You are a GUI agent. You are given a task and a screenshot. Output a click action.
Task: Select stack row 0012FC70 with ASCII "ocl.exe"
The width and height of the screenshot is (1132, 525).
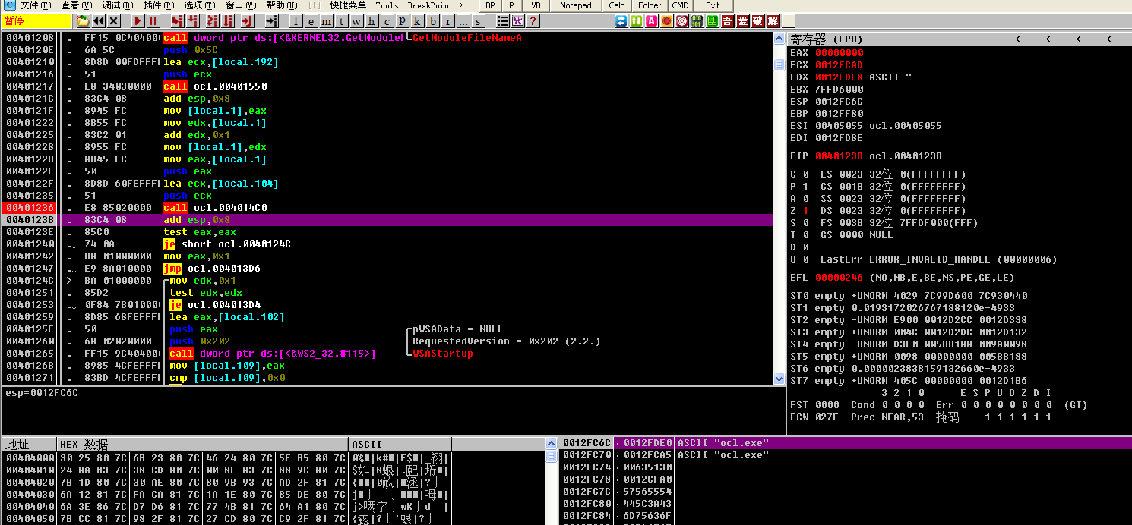coord(846,455)
